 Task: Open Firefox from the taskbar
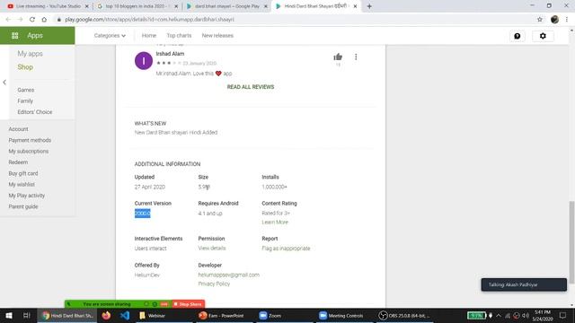click(106, 315)
